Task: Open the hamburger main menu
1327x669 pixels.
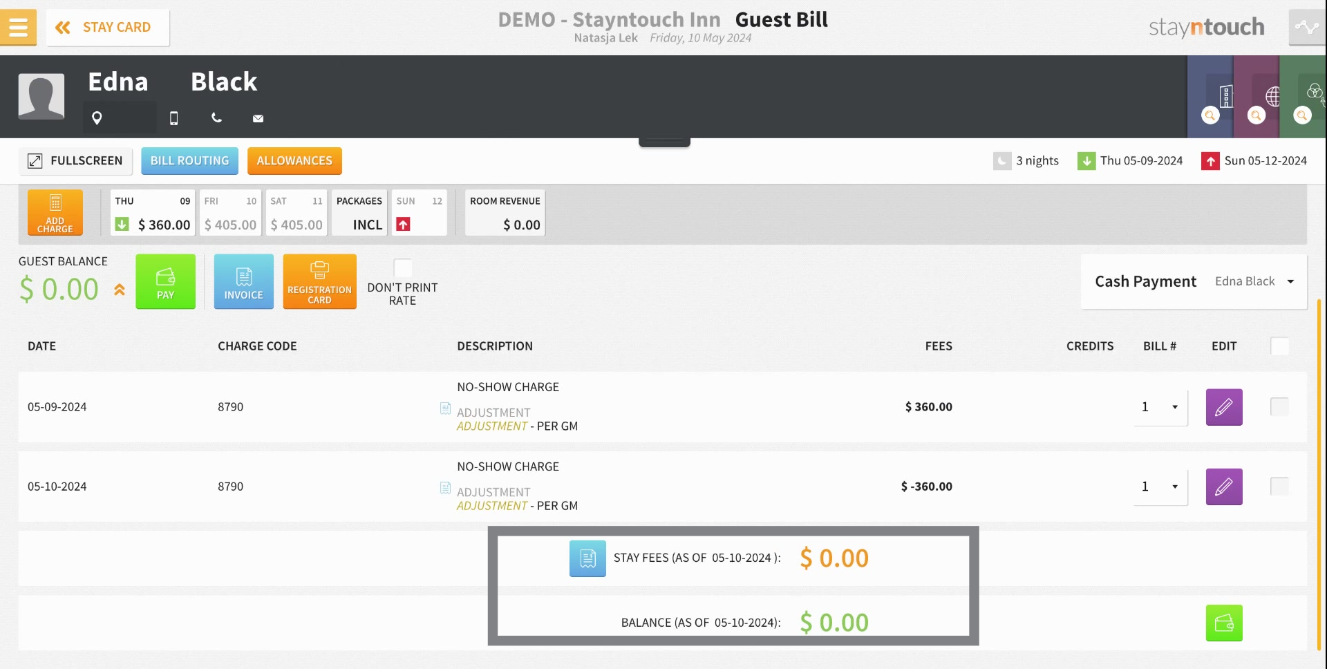Action: tap(18, 27)
